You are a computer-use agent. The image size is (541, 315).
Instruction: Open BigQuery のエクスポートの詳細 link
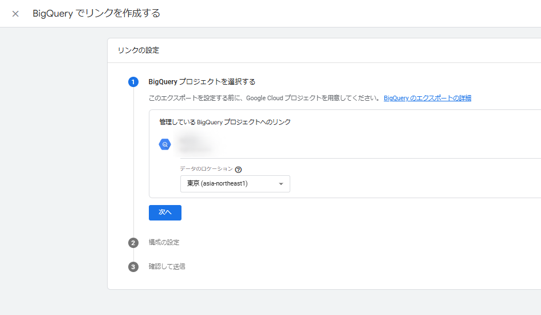click(427, 98)
